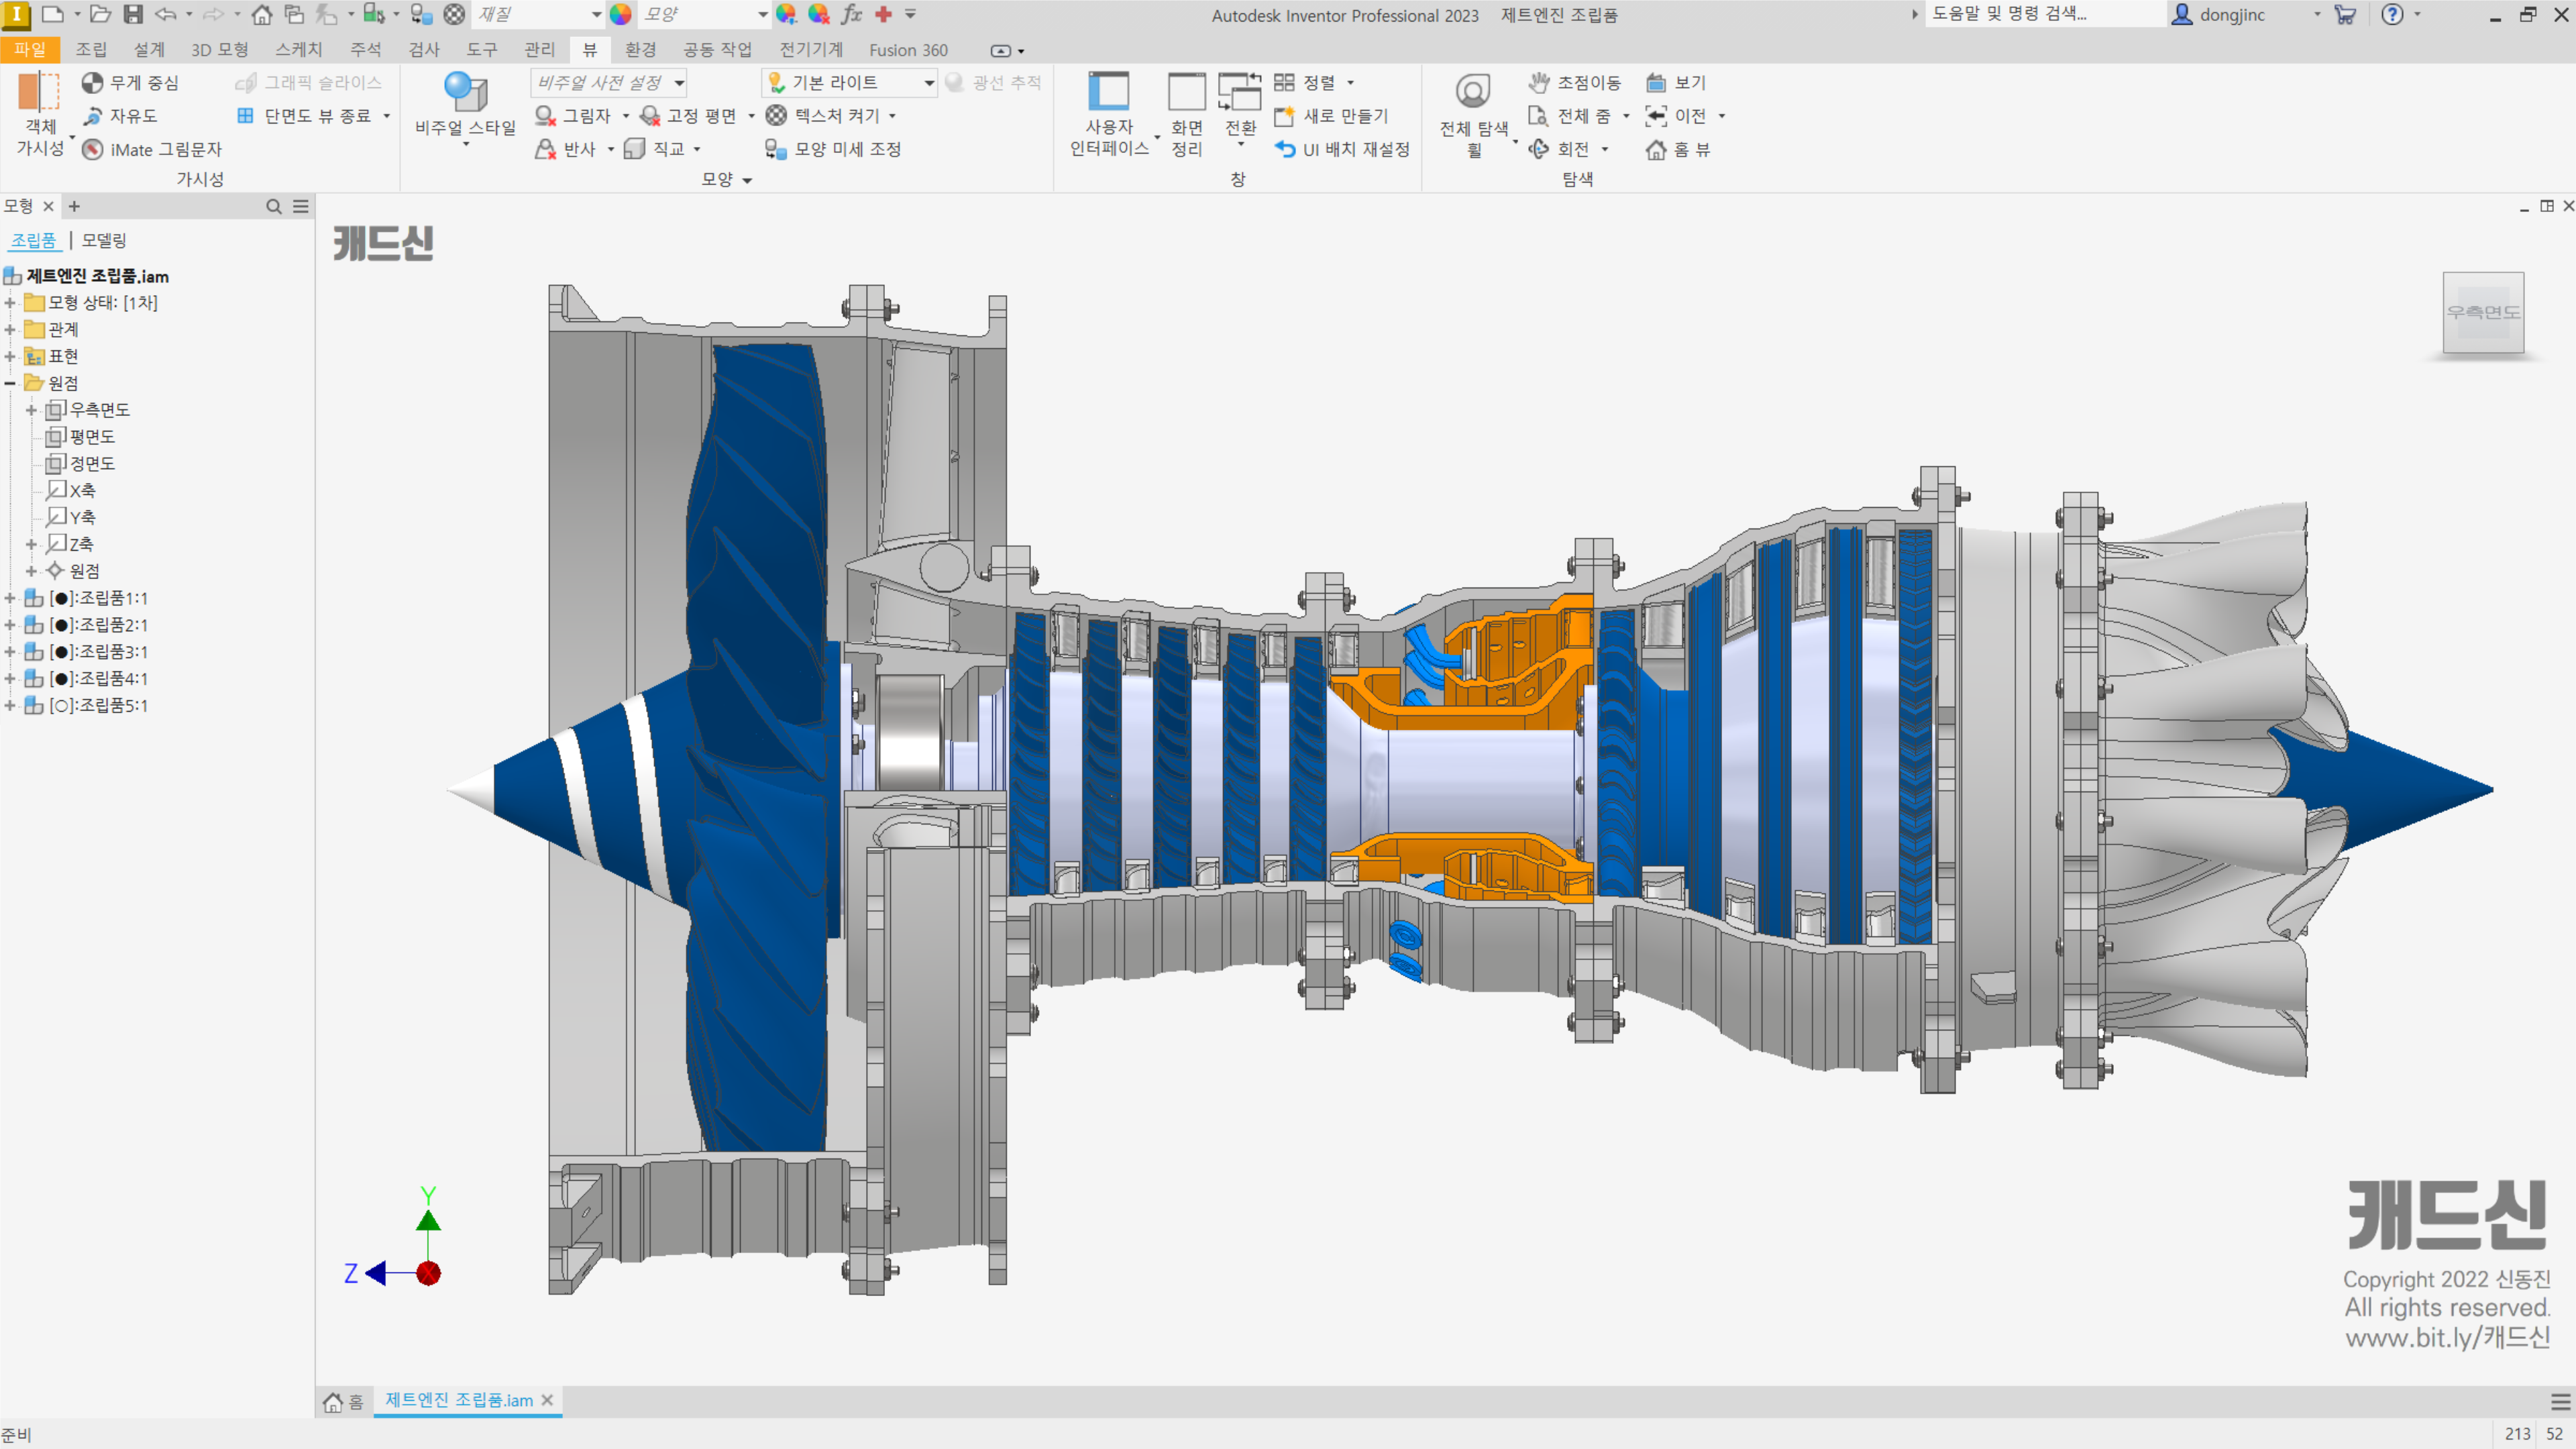This screenshot has width=2576, height=1449.
Task: Open the 전체 탐색 휠 navigation wheel
Action: (x=1473, y=114)
